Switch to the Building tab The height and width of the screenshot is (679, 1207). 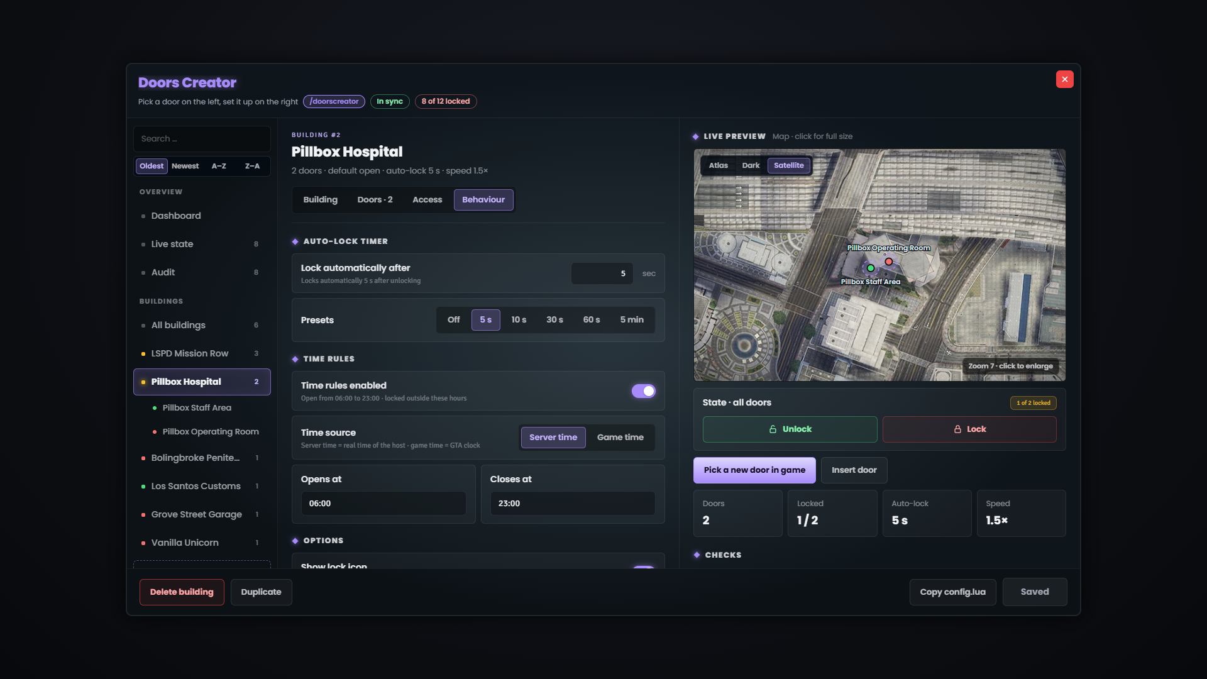pyautogui.click(x=321, y=200)
